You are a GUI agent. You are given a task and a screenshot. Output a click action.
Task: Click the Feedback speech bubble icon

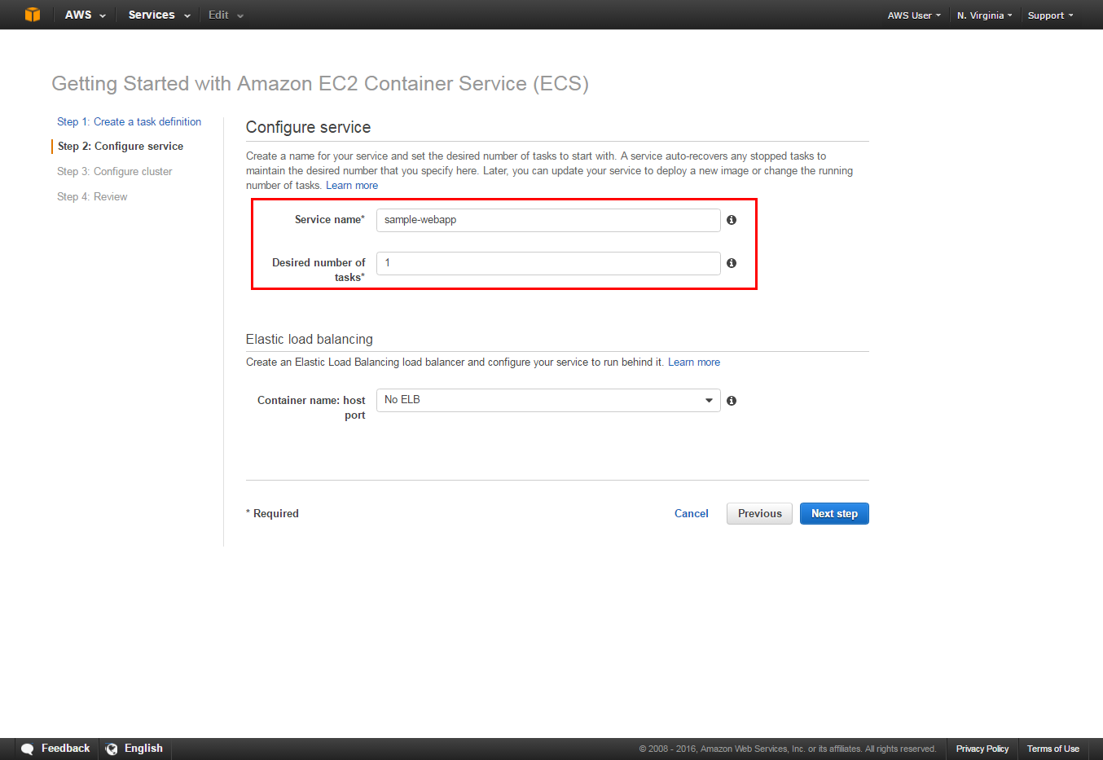(28, 749)
